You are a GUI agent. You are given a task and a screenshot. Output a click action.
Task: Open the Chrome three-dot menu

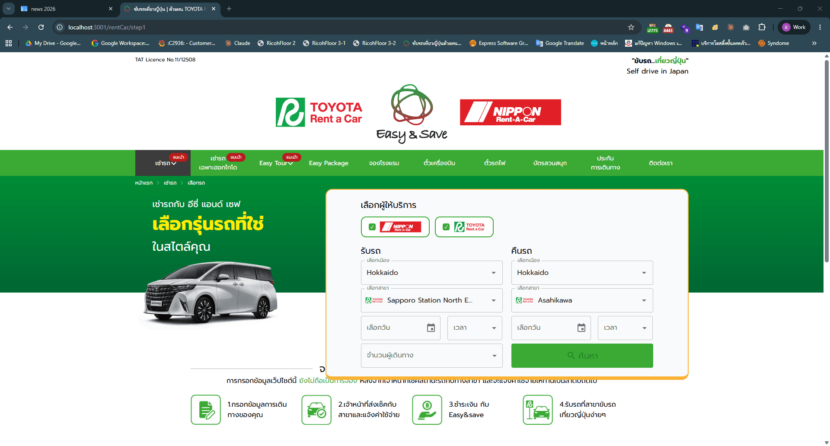click(x=820, y=27)
